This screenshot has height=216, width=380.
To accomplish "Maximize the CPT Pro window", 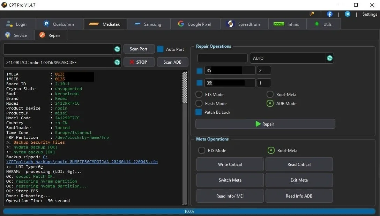I will 356,5.
